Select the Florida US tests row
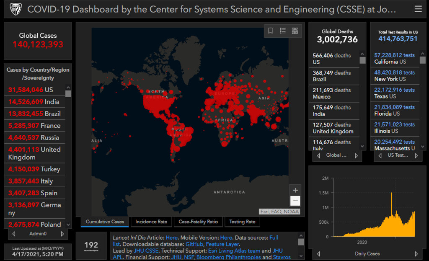This screenshot has width=429, height=261. coord(395,110)
